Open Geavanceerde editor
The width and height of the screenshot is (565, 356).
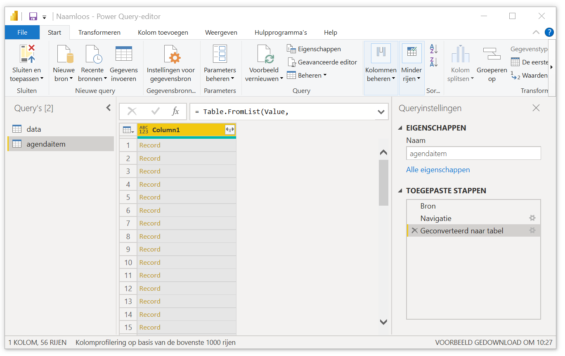322,62
